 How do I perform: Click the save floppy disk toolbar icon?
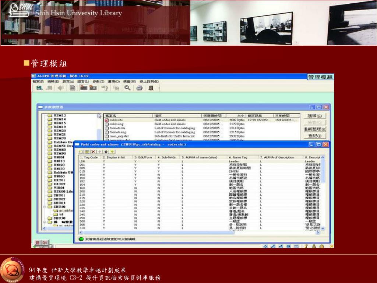pos(39,88)
